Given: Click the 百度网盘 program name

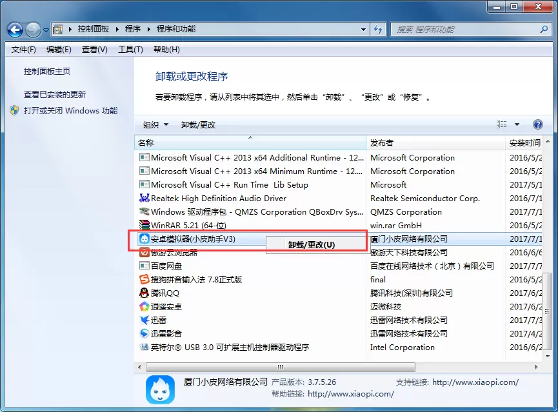Looking at the screenshot, I should (x=166, y=266).
